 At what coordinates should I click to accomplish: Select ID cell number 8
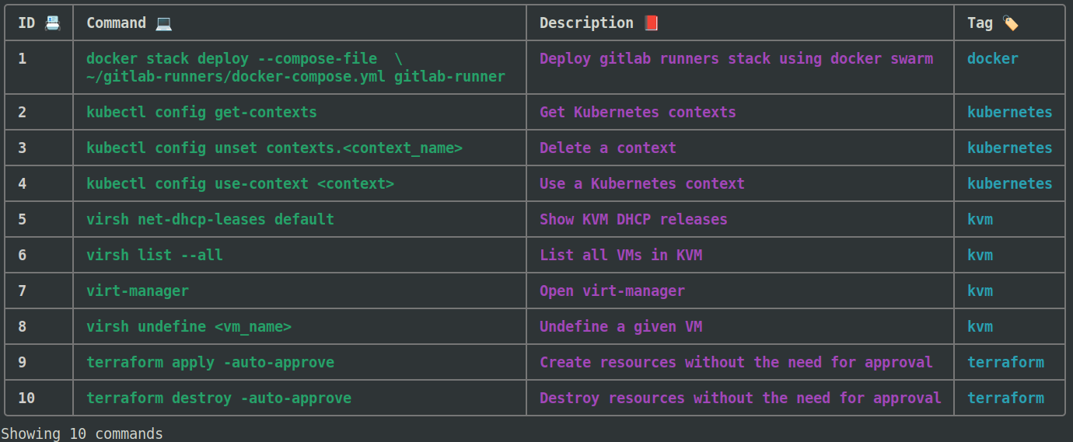tap(23, 326)
